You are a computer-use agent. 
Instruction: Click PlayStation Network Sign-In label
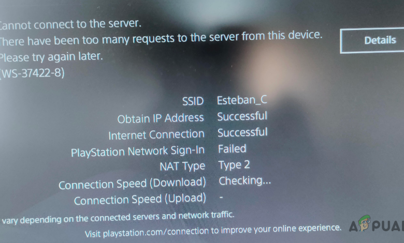(x=138, y=151)
